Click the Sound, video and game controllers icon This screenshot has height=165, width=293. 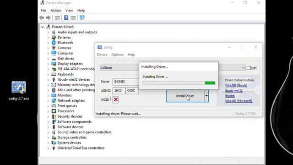[x=54, y=132]
